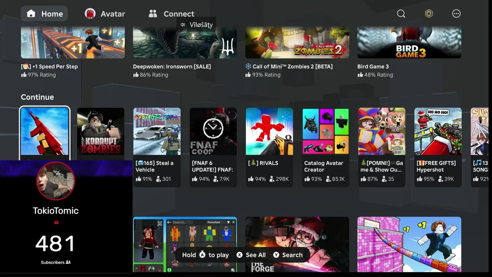Click thumbs-up icon under Bird Game 3
This screenshot has height=277, width=492.
360,75
